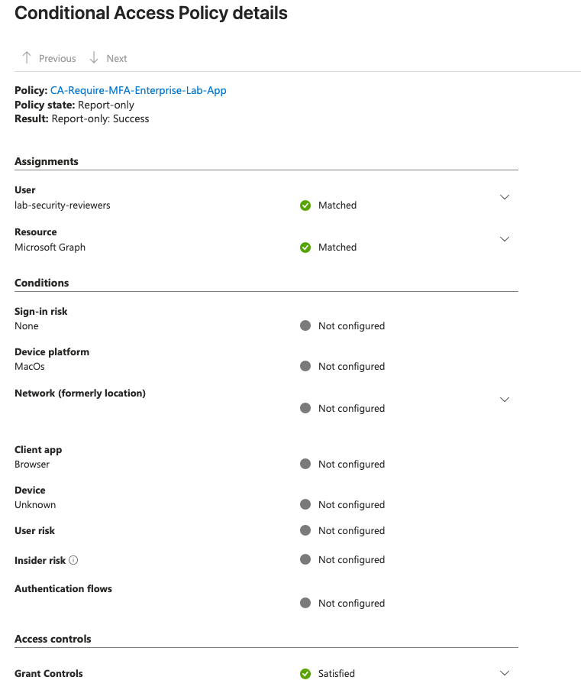Click the gray status dot for Client app
The height and width of the screenshot is (680, 581).
305,464
